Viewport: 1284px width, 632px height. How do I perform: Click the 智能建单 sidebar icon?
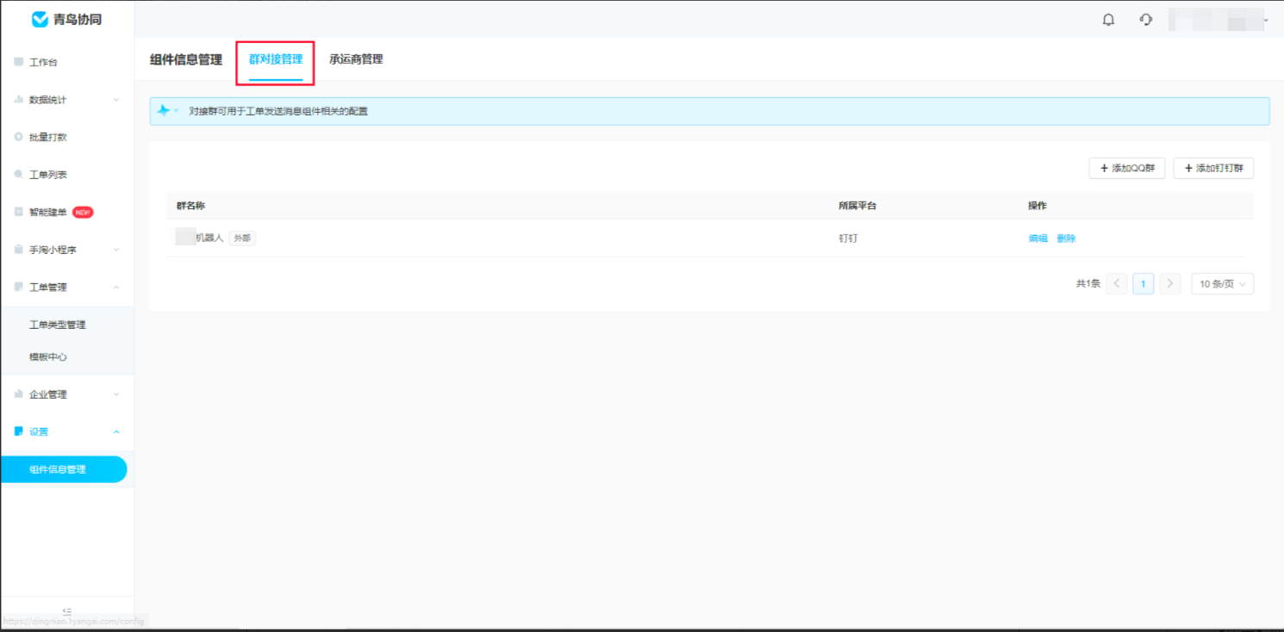[x=18, y=212]
